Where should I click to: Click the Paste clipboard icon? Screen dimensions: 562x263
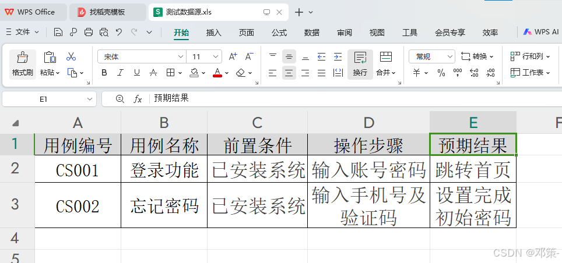click(x=50, y=57)
